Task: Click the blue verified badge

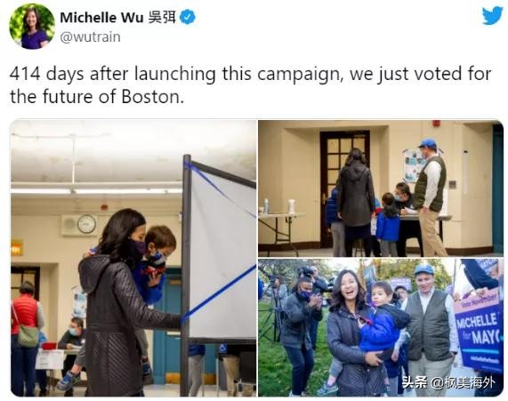Action: (x=187, y=17)
